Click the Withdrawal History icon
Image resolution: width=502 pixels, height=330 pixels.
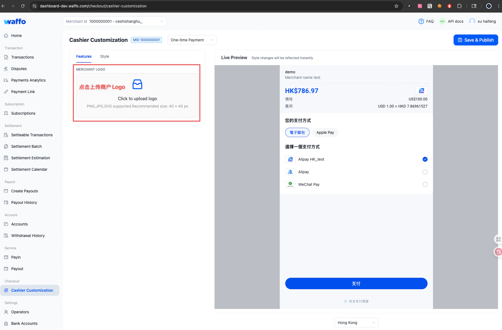tap(6, 236)
